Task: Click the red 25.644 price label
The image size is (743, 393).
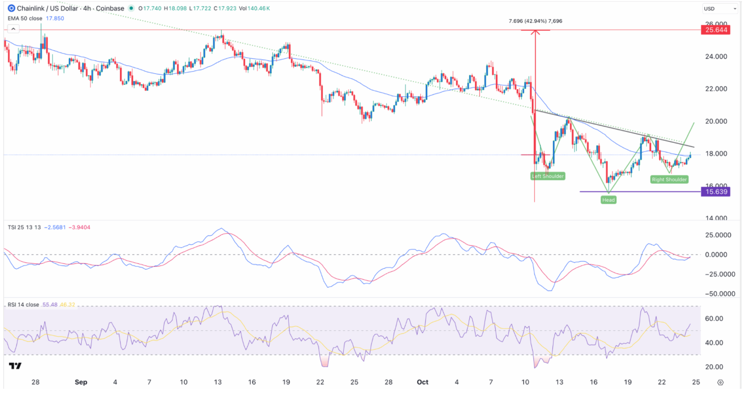Action: [x=715, y=30]
